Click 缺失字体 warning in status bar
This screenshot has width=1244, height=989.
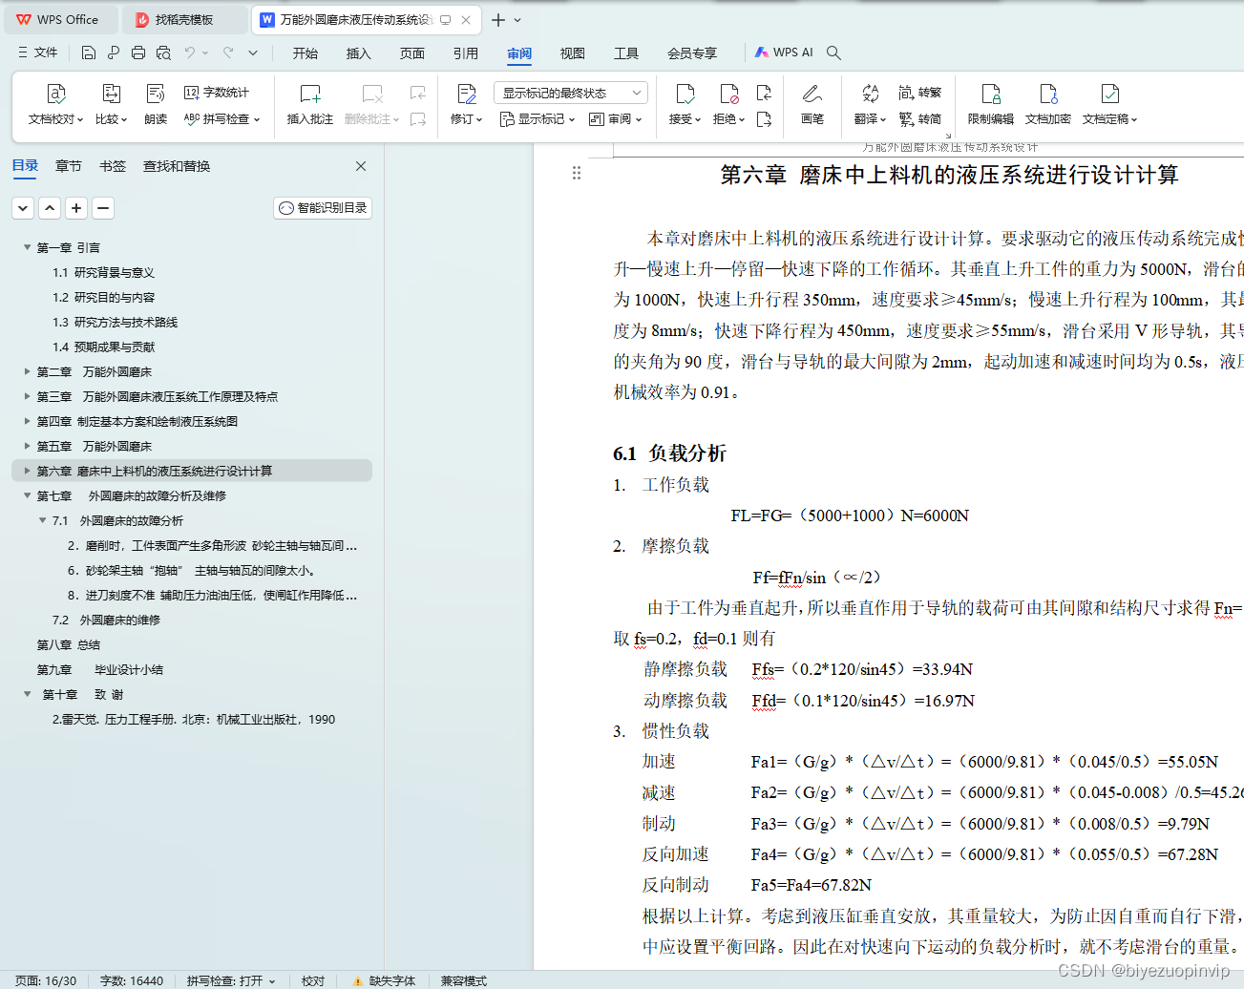pyautogui.click(x=384, y=980)
